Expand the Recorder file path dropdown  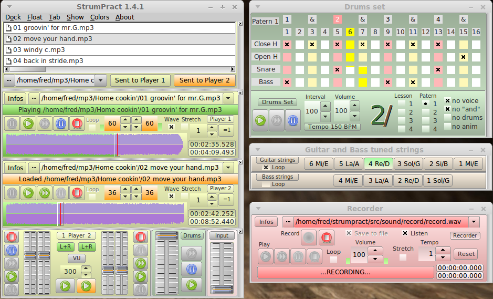(x=474, y=222)
